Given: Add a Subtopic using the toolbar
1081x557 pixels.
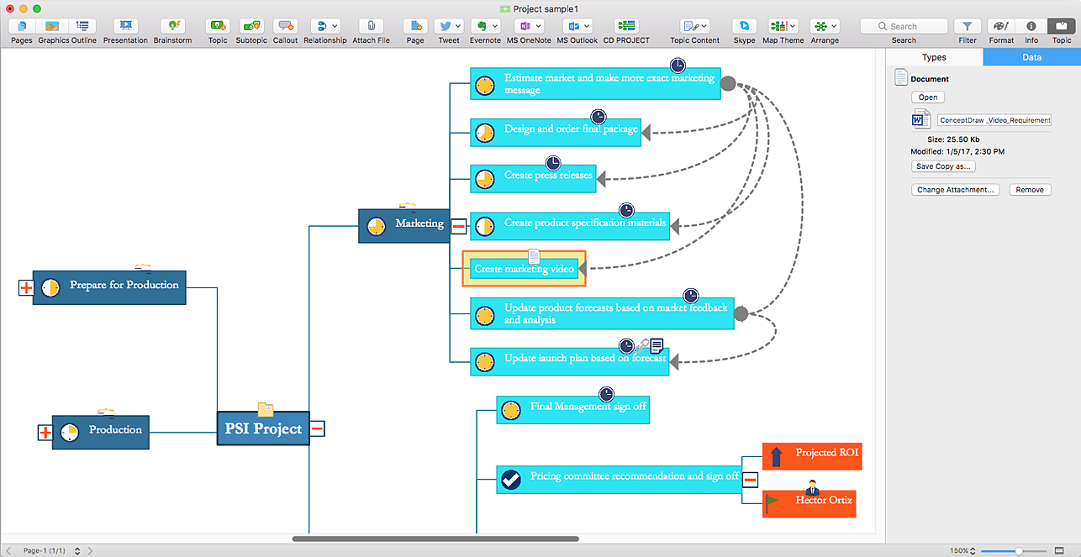Looking at the screenshot, I should point(251,26).
